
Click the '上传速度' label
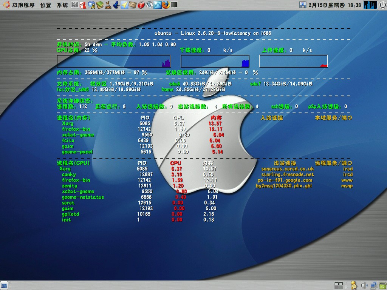tap(274, 50)
